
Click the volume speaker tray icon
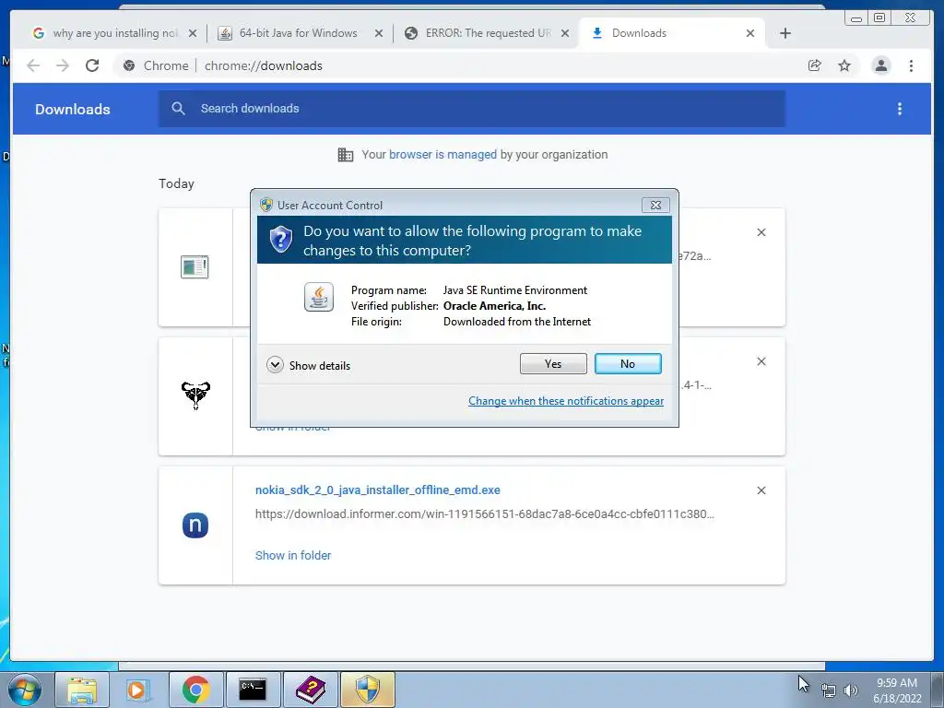click(851, 690)
